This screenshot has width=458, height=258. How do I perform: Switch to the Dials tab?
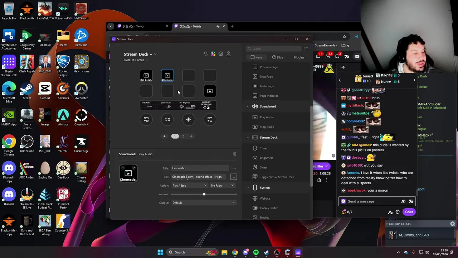coord(278,57)
